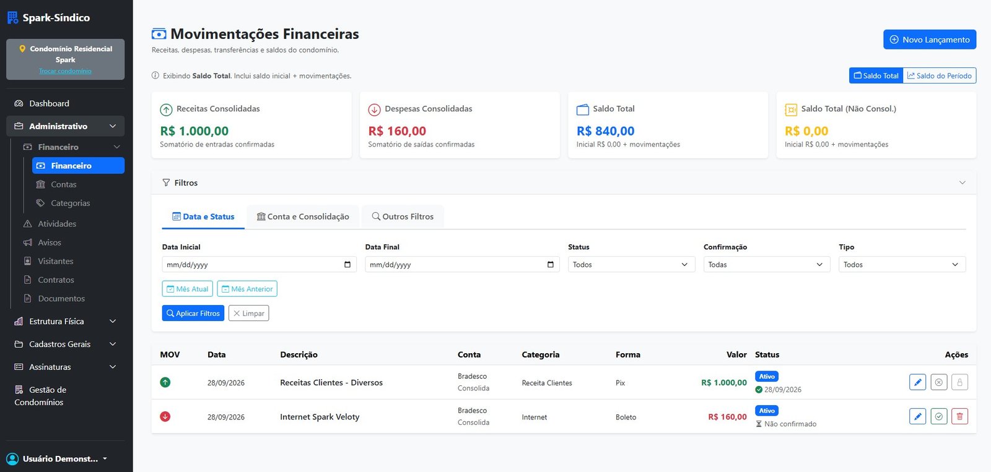This screenshot has width=991, height=472.
Task: Click the user avatar icon at sidebar bottom
Action: pos(12,458)
